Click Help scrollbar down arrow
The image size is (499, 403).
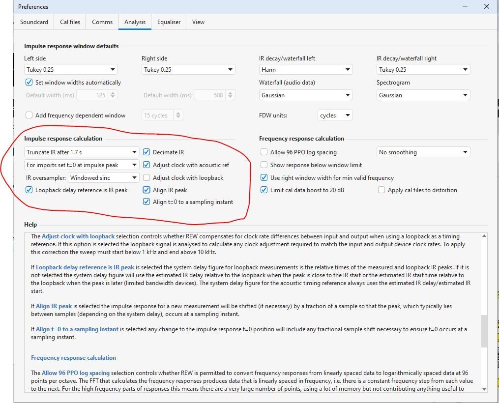point(484,389)
